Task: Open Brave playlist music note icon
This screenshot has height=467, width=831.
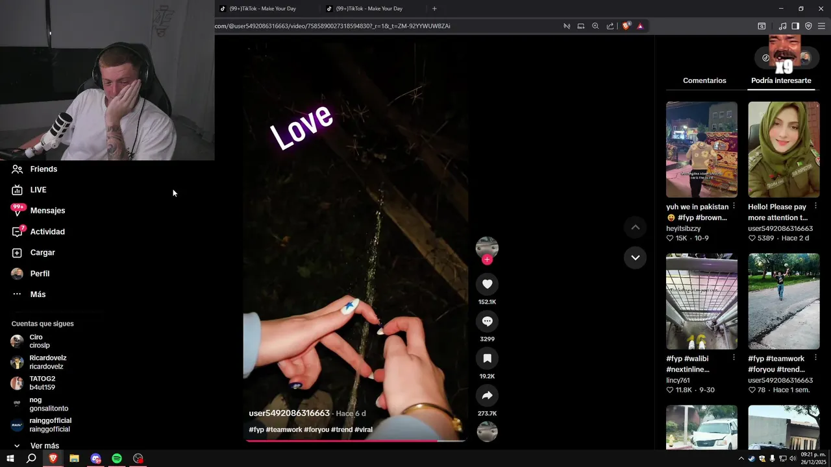Action: (x=782, y=26)
